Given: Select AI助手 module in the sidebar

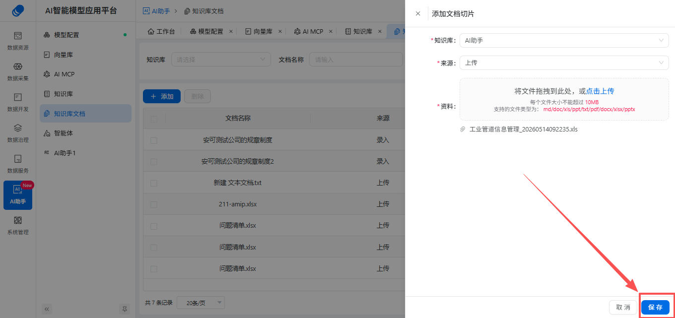Looking at the screenshot, I should point(18,195).
